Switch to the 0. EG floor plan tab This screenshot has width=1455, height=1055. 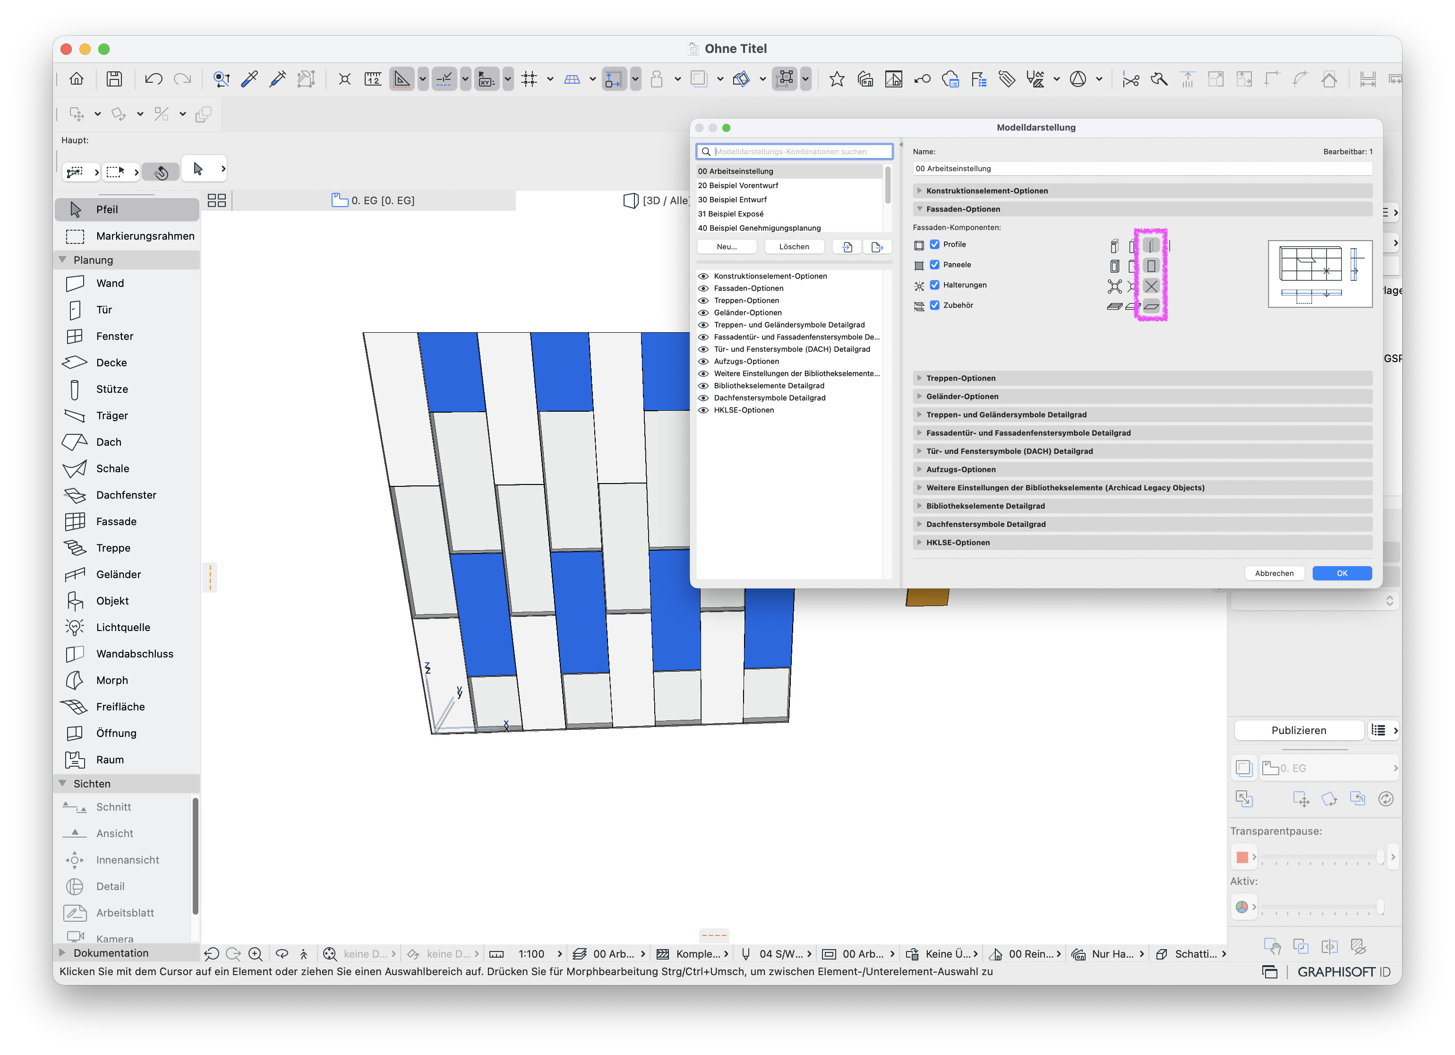click(373, 200)
